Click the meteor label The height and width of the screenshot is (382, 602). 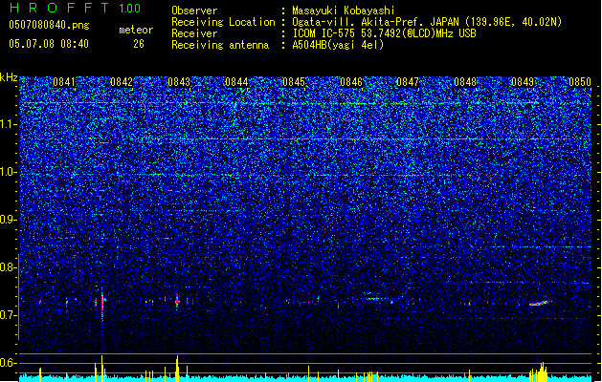136,30
